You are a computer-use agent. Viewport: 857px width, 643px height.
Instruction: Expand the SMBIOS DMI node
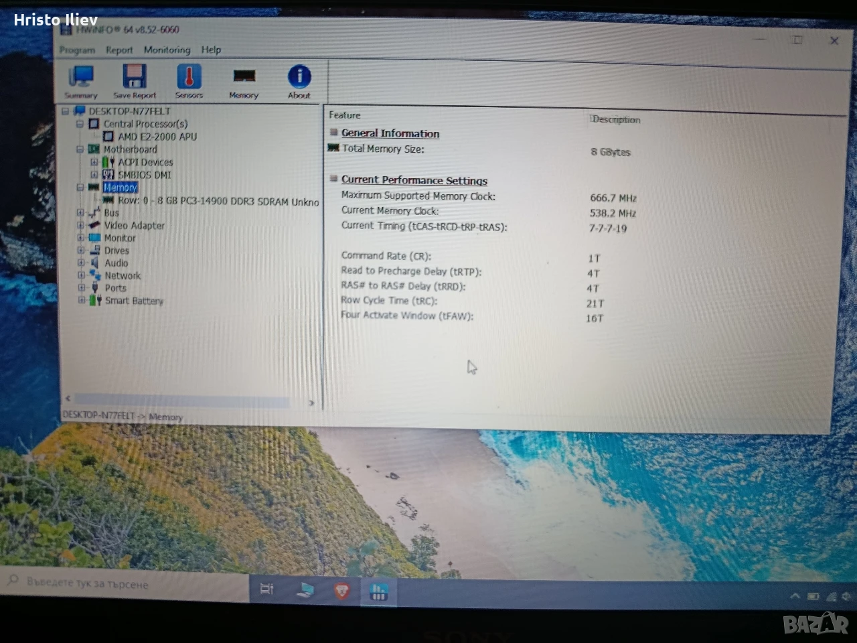click(94, 175)
